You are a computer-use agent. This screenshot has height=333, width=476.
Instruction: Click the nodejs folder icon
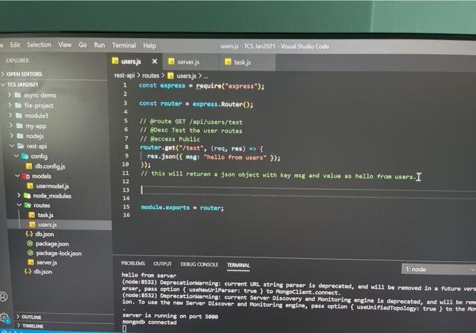tap(20, 136)
